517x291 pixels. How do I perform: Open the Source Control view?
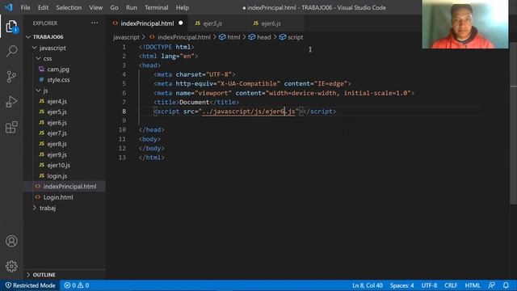[11, 77]
